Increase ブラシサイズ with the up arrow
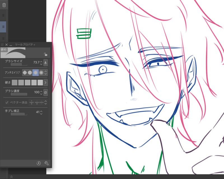 41,61
